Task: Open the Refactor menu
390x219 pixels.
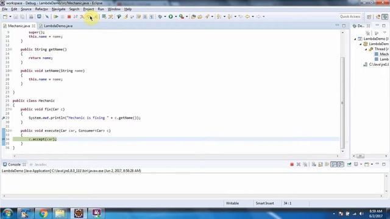Action: pyautogui.click(x=41, y=9)
